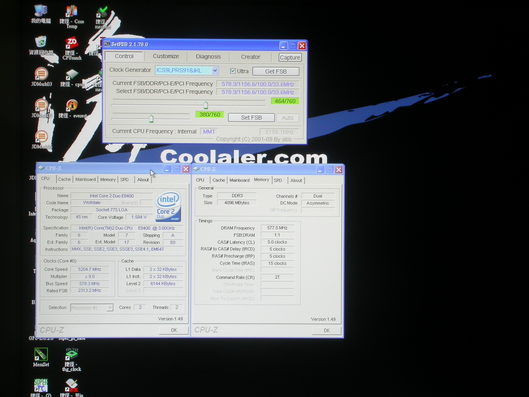Click the Core Speed 5204.7 MHz value
The height and width of the screenshot is (397, 529).
pos(90,269)
